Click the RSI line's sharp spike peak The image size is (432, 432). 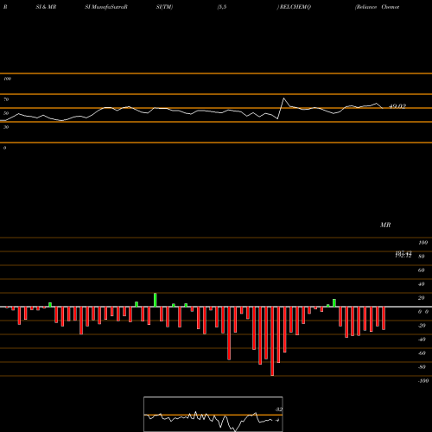[x=283, y=98]
